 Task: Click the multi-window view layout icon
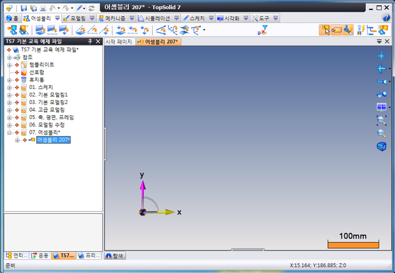381,107
